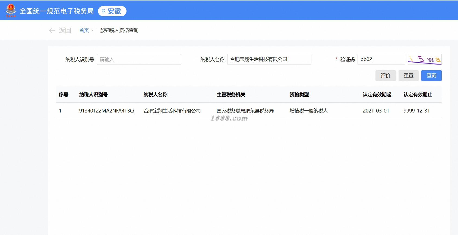Click the 纳税人名称 column header
This screenshot has width=458, height=235.
coord(156,95)
